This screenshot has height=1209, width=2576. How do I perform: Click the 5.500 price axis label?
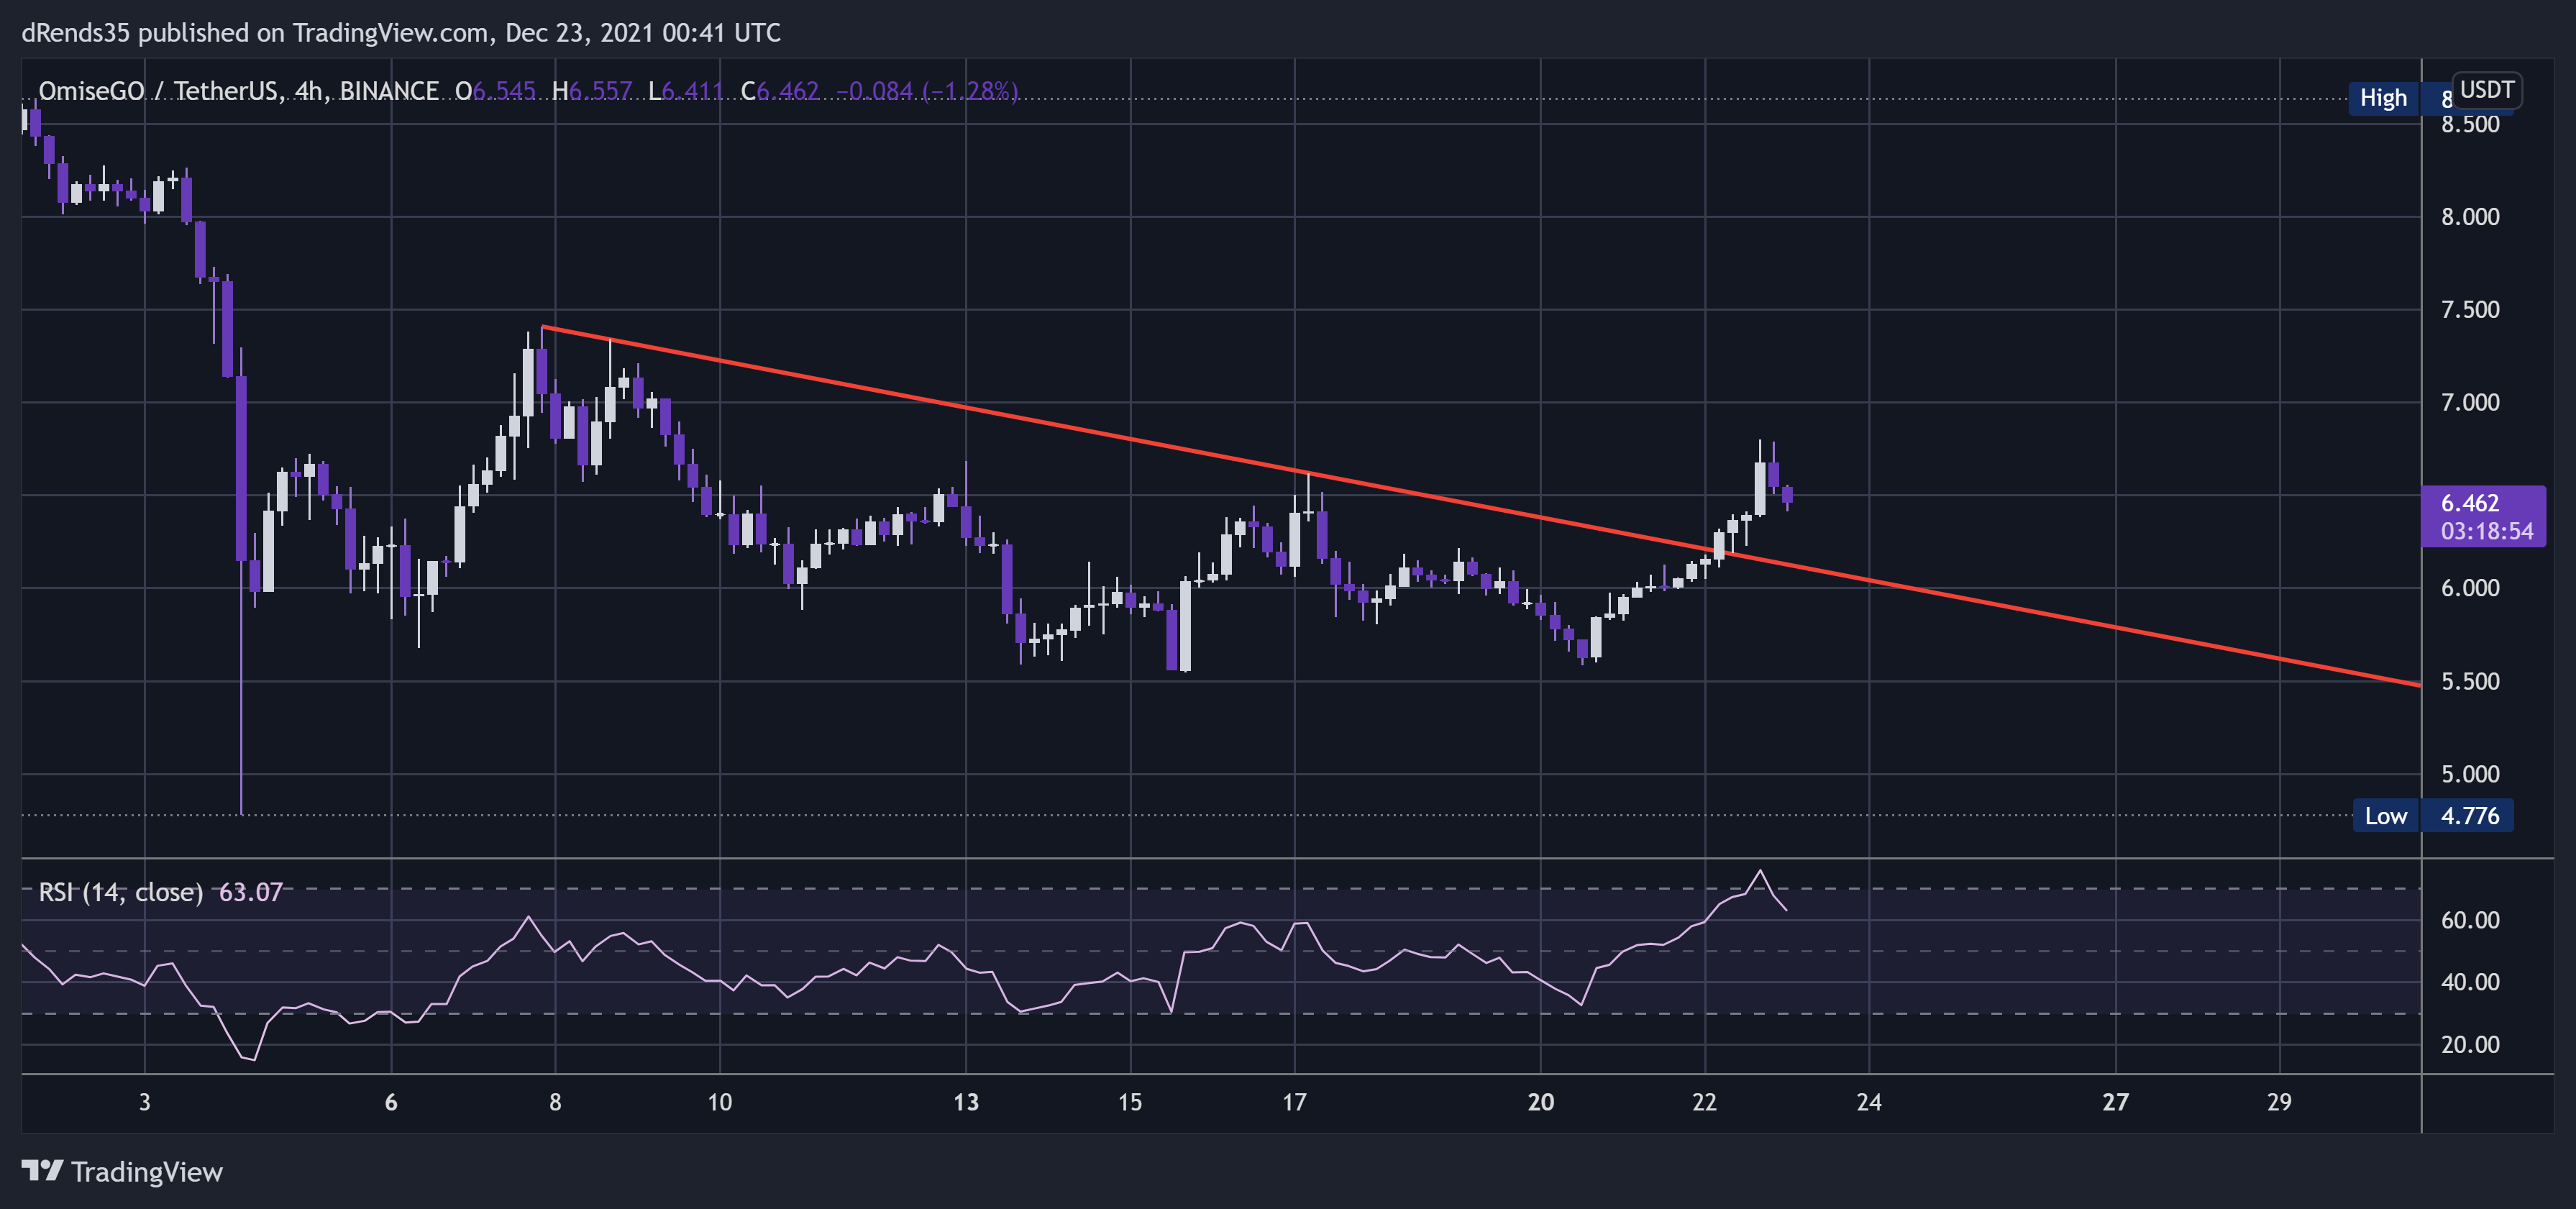tap(2469, 681)
